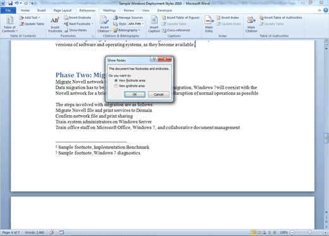The height and width of the screenshot is (236, 329).
Task: Cancel the Show Notes dialog
Action: (x=159, y=94)
